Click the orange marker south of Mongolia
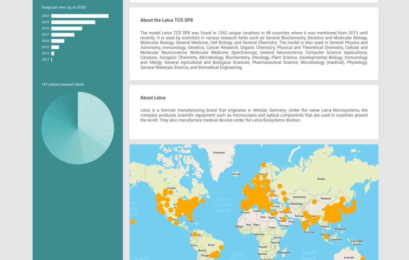Viewport: 409px width, 260px height. click(314, 202)
